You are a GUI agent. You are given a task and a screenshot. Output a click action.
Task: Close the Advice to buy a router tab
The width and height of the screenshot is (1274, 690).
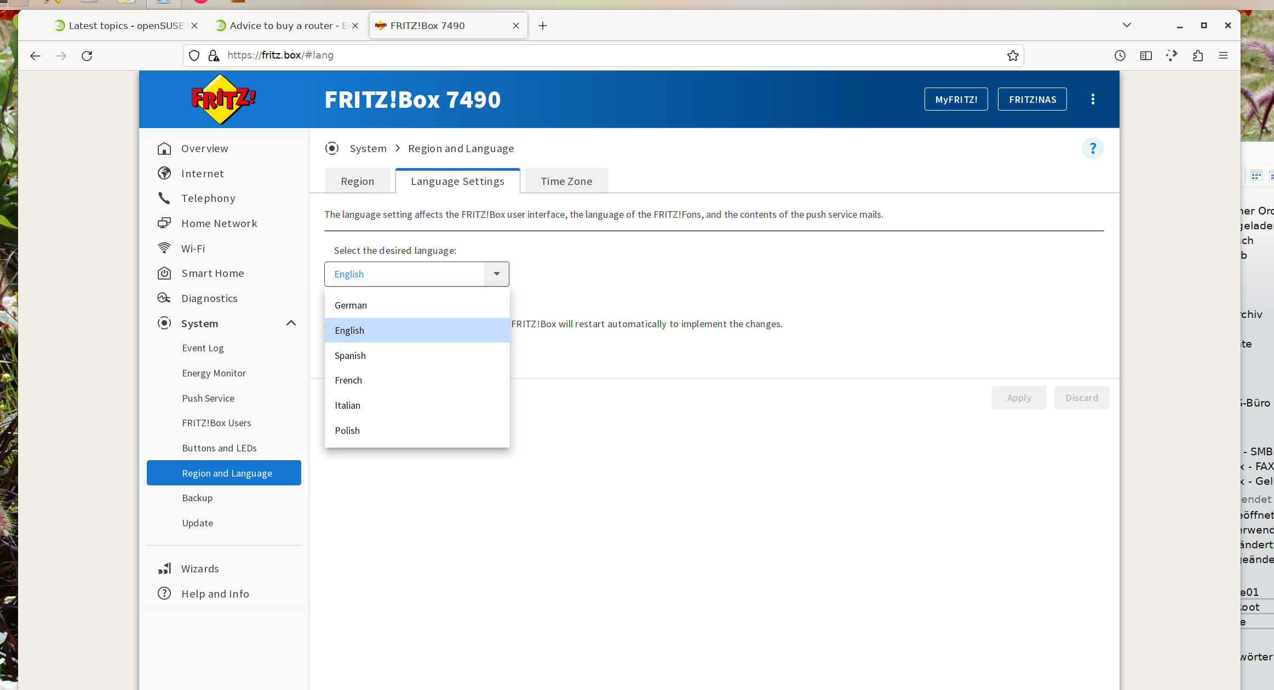click(x=355, y=26)
